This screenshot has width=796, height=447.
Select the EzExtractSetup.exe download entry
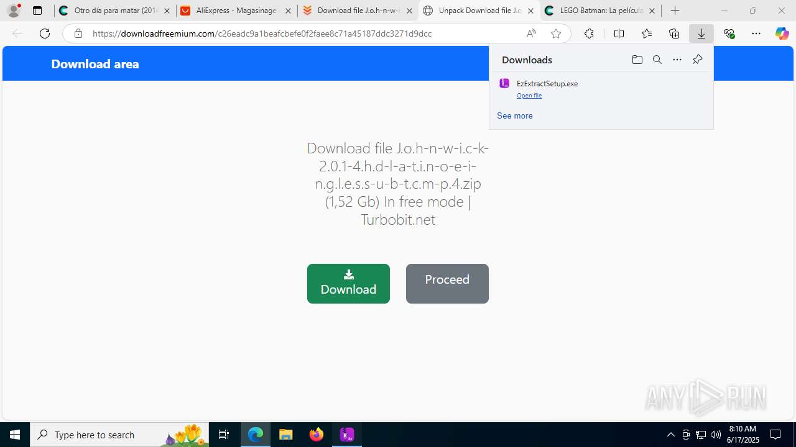601,89
